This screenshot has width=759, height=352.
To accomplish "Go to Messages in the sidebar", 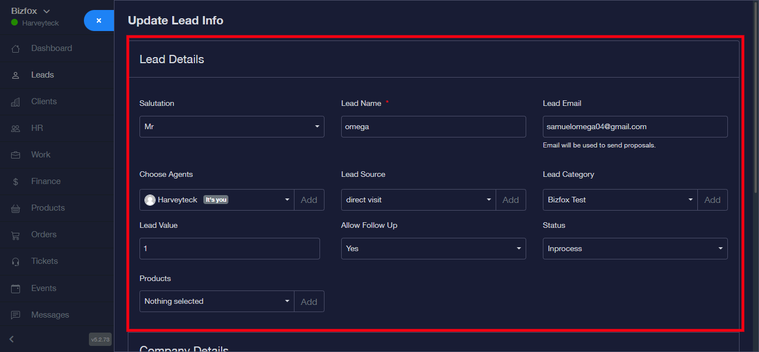I will click(x=50, y=315).
